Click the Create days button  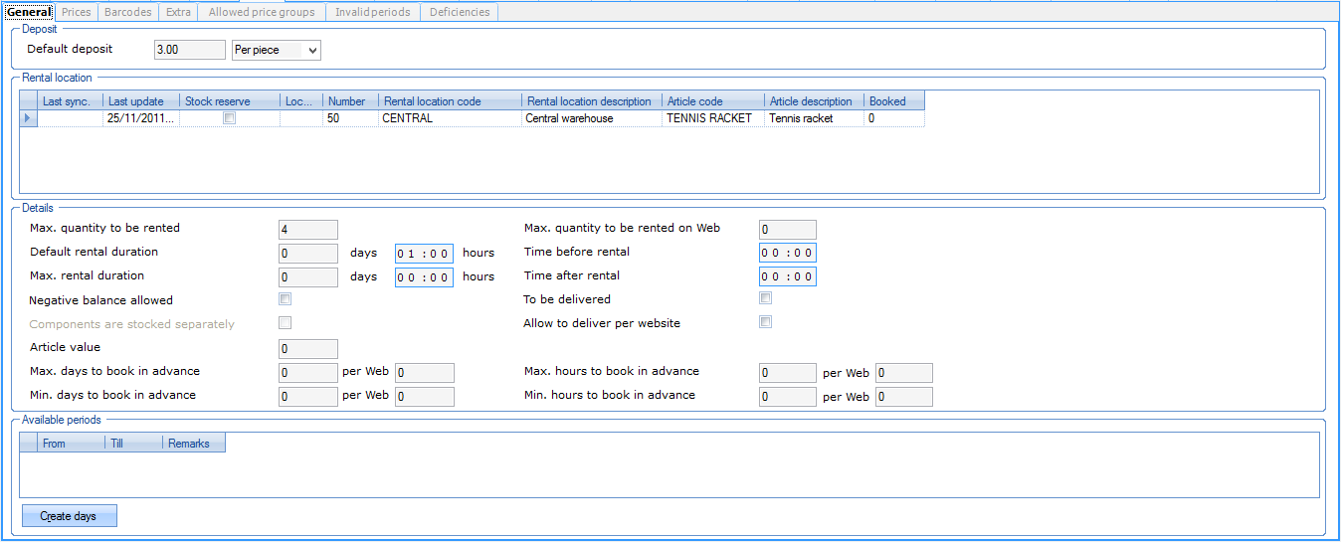(69, 516)
